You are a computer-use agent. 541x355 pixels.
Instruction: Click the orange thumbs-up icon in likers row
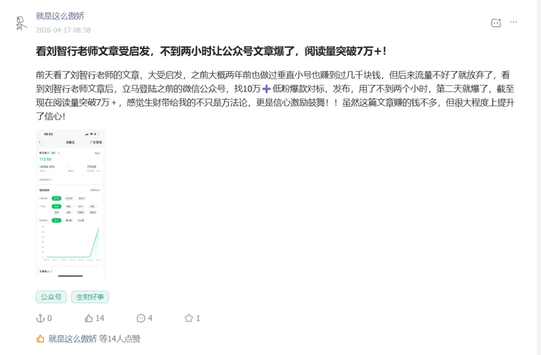tap(41, 339)
